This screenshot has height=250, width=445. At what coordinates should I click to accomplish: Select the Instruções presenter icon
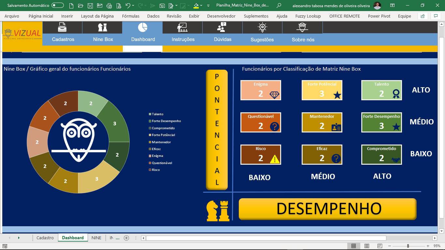click(182, 27)
